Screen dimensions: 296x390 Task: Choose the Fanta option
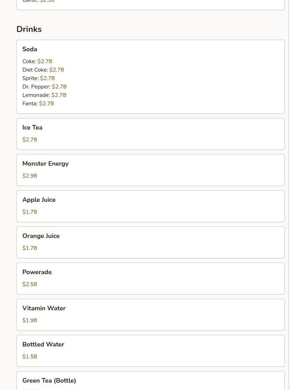(38, 104)
